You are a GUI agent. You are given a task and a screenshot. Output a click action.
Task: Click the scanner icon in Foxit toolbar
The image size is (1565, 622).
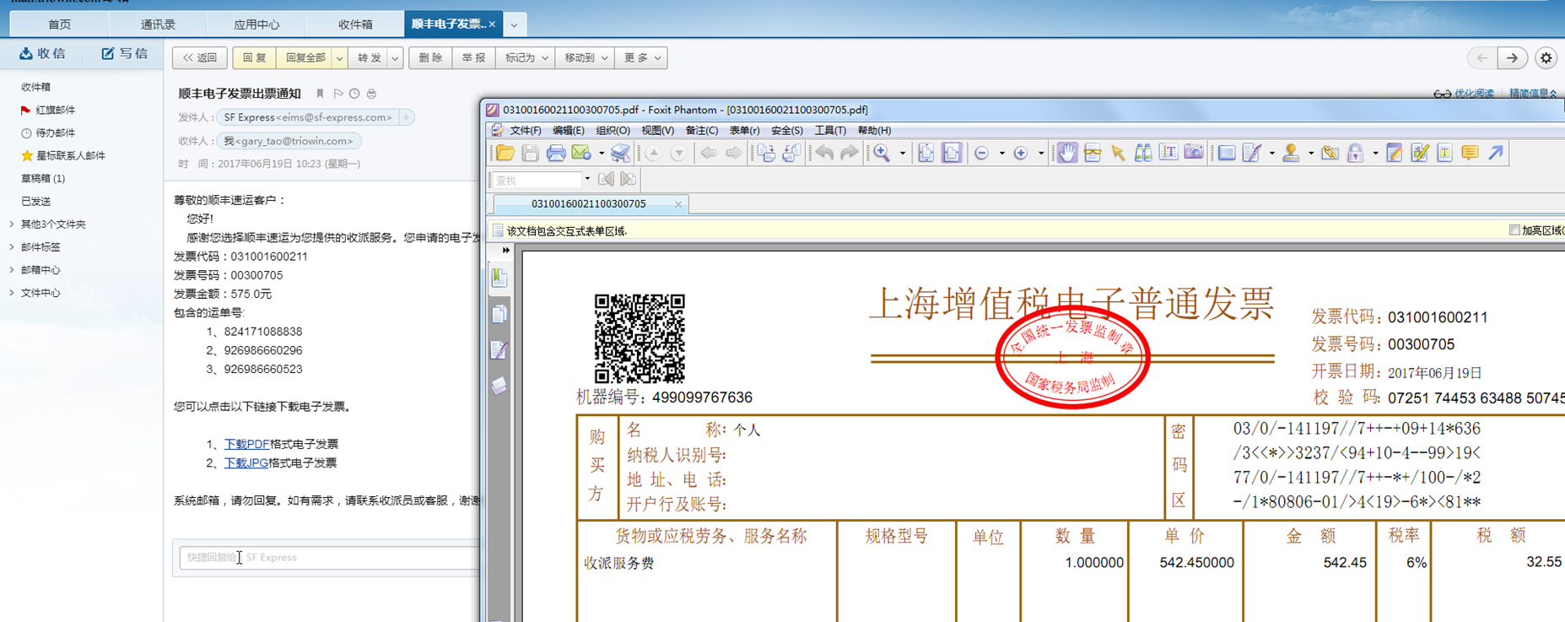620,153
